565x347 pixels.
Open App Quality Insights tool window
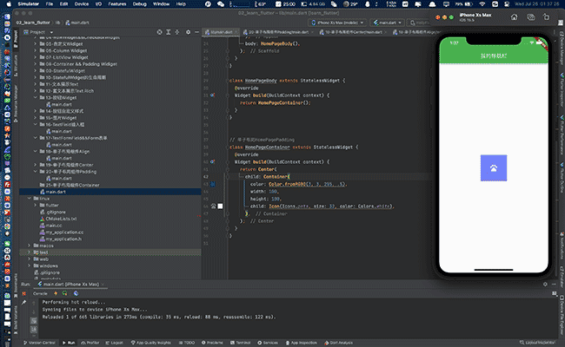(150, 343)
